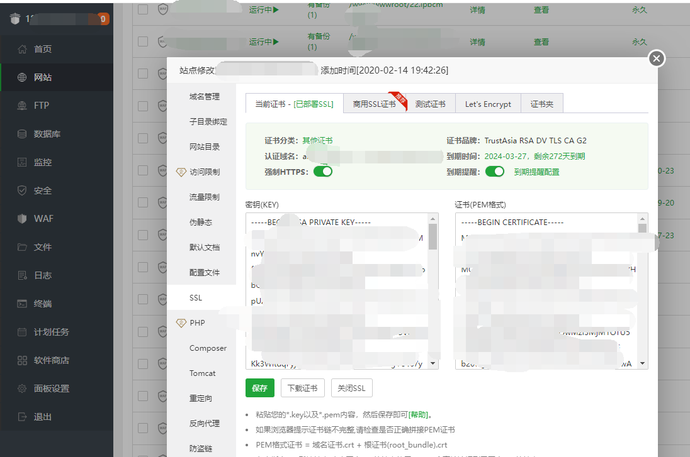Click the home icon beside 首页

(22, 49)
